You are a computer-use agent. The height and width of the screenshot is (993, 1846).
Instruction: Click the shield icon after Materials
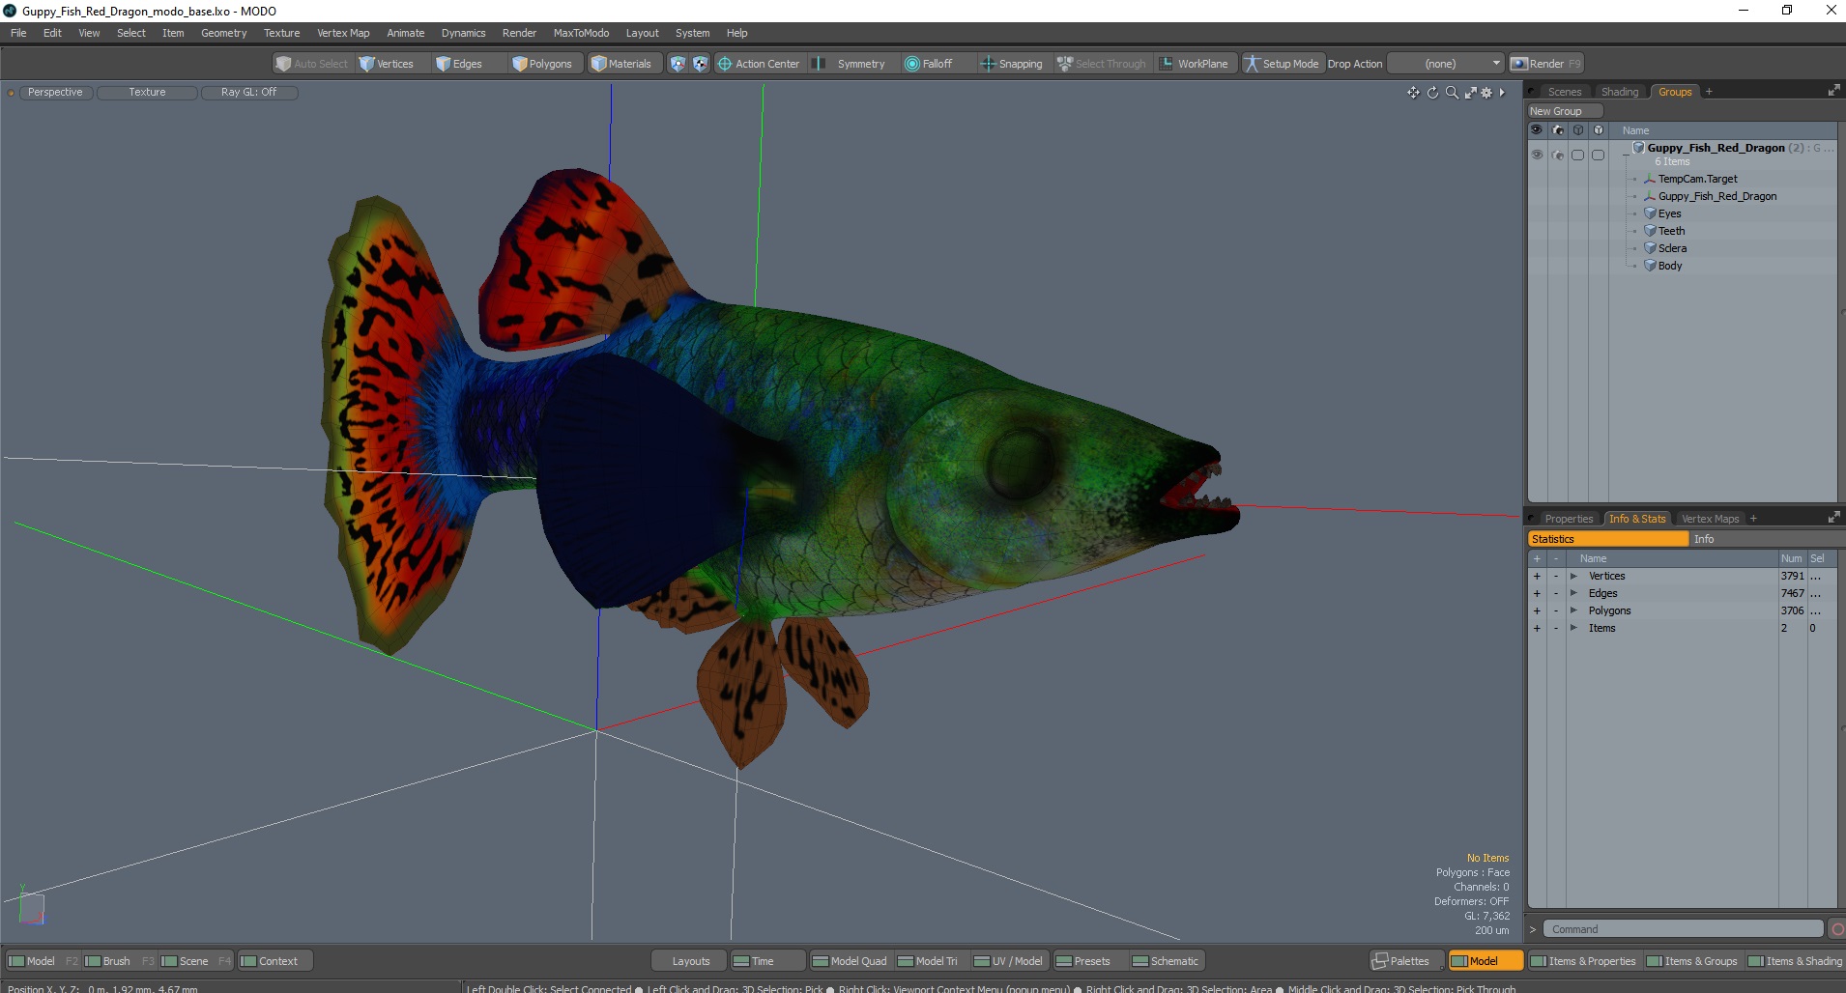[678, 64]
